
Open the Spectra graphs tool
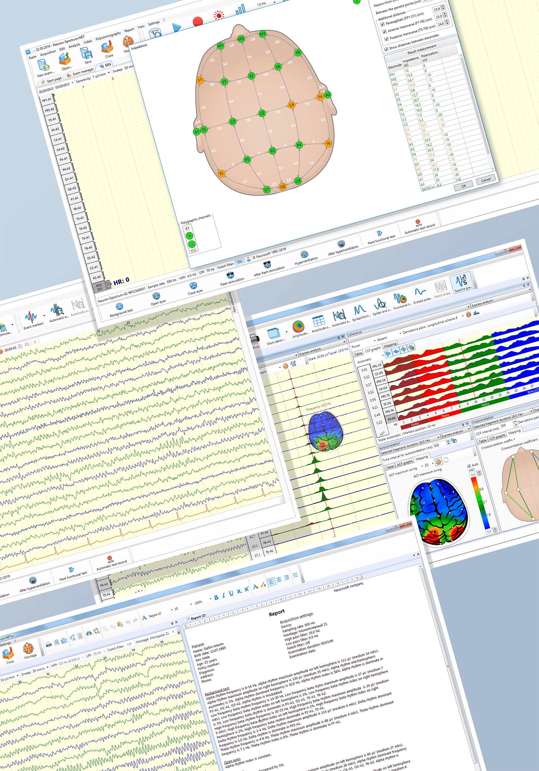tap(462, 283)
